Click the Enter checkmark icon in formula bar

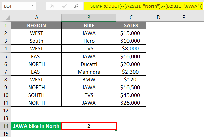(x=64, y=6)
